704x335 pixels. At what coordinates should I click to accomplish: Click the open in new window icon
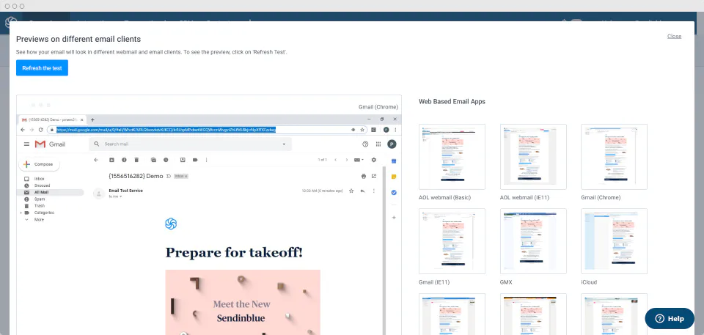373,176
